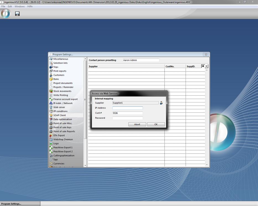
Task: Open Web server settings entry
Action: click(x=59, y=107)
